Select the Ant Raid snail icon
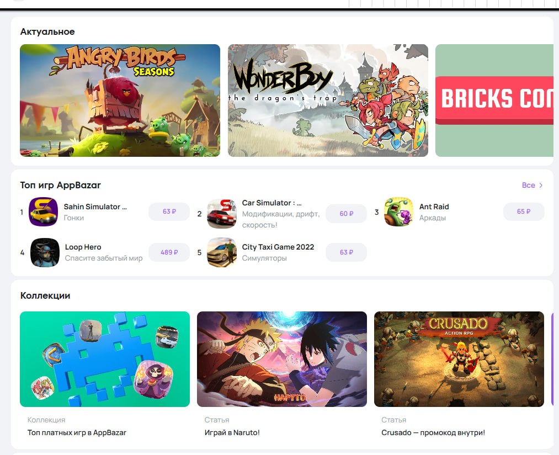Screen dimensions: 559x455 [398, 211]
